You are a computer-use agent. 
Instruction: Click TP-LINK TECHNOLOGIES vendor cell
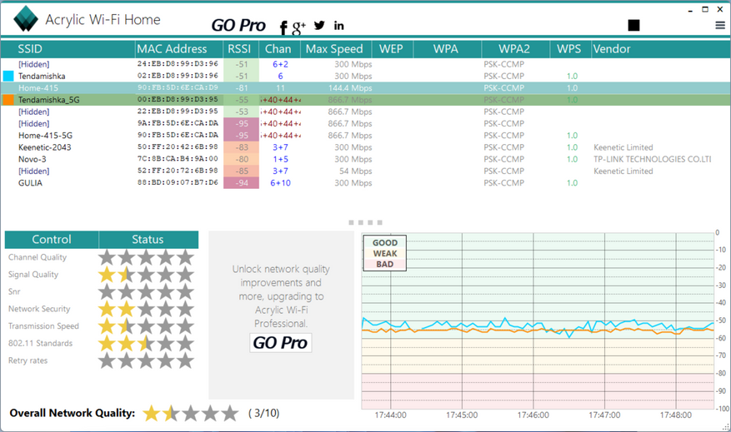point(652,159)
